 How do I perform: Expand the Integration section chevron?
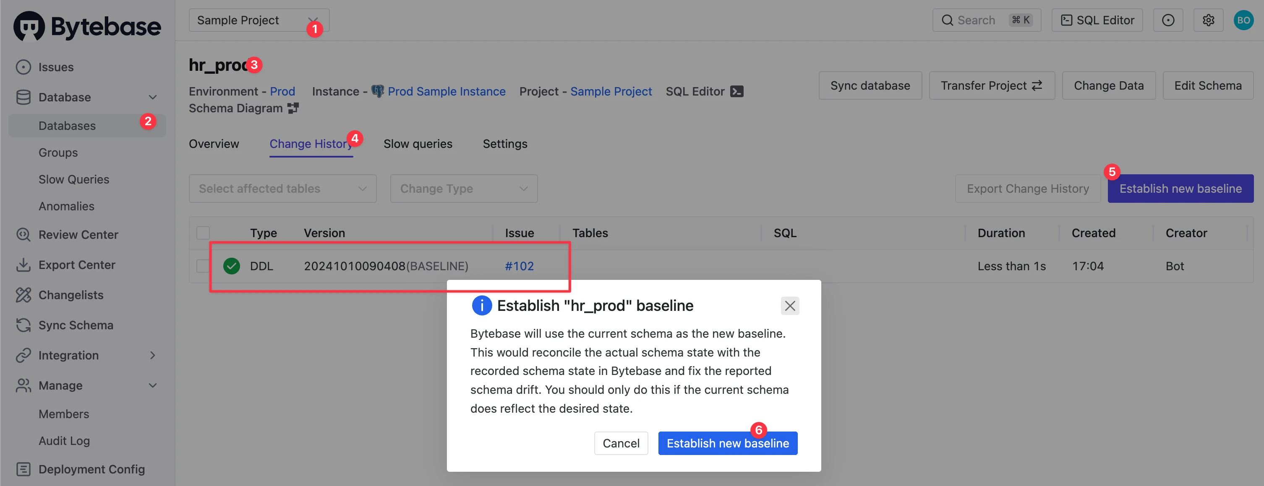point(153,355)
